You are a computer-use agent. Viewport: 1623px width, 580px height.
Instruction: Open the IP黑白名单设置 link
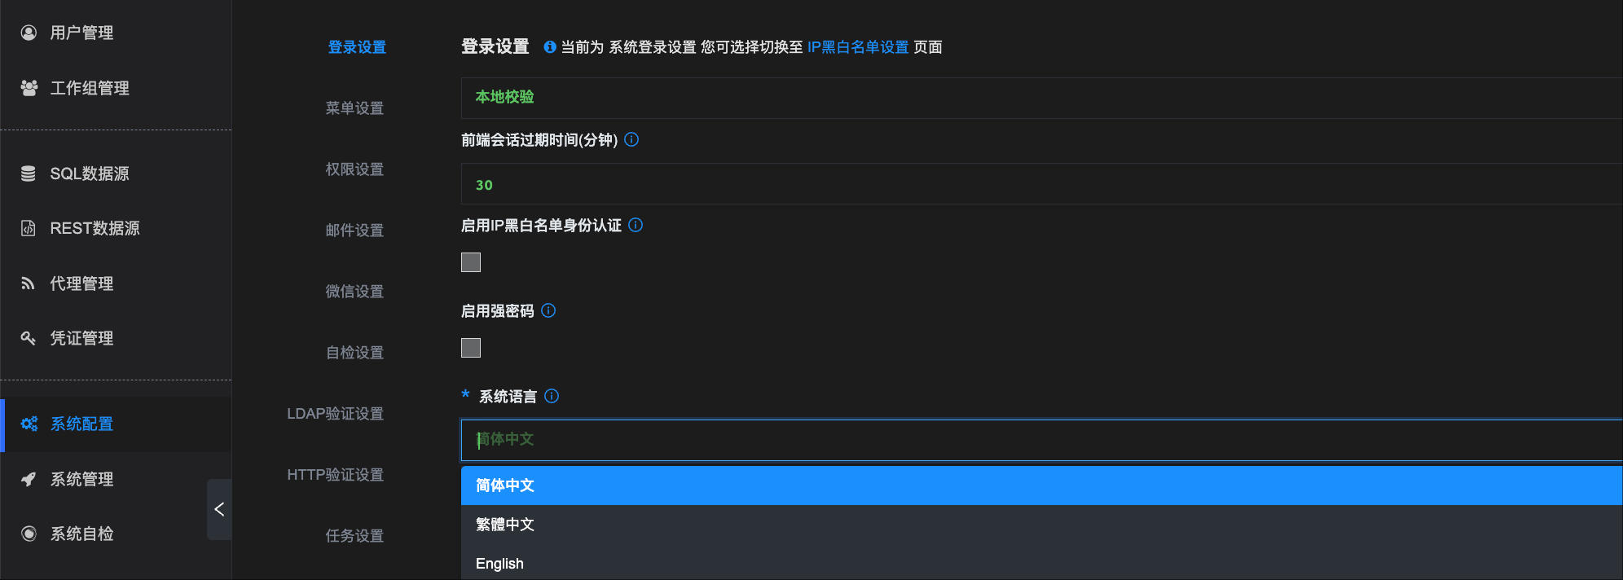[x=858, y=47]
